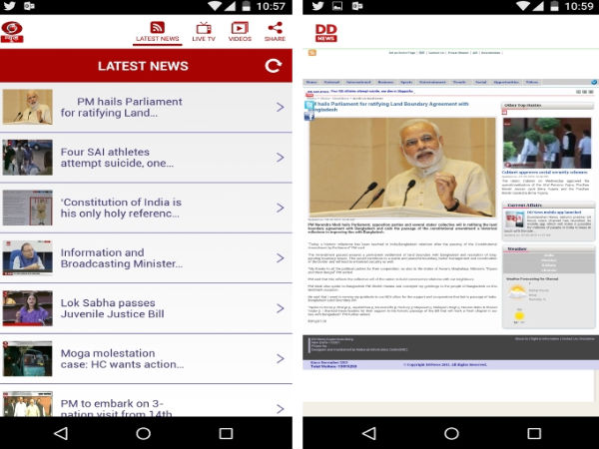
Task: Open 'Constitution of India' news headline
Action: (x=121, y=208)
